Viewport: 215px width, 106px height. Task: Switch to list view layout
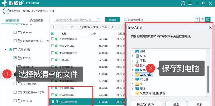[202, 19]
